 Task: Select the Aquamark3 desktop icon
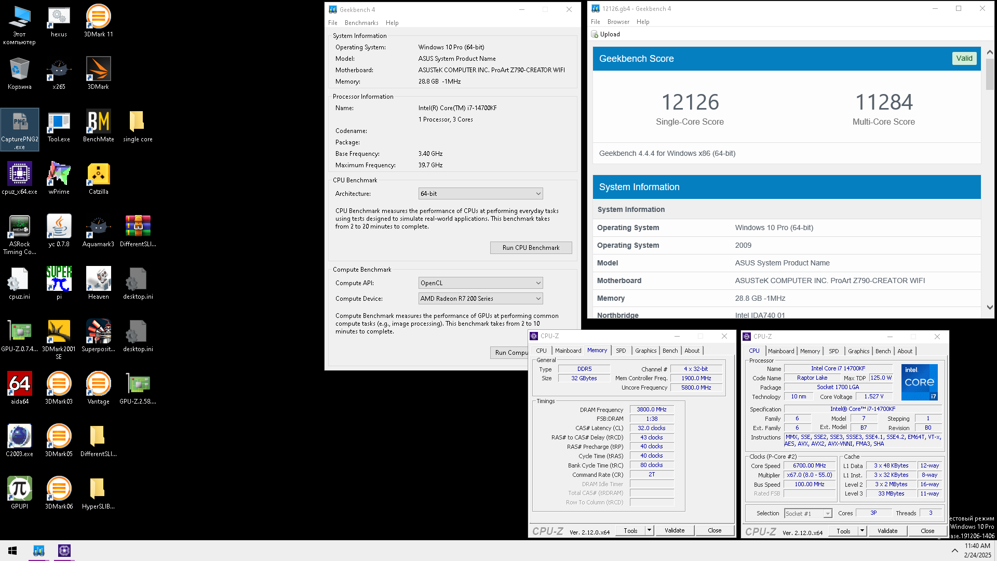pyautogui.click(x=98, y=231)
